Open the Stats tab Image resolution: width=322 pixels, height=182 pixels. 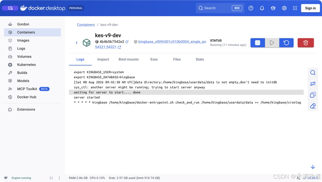pyautogui.click(x=200, y=59)
